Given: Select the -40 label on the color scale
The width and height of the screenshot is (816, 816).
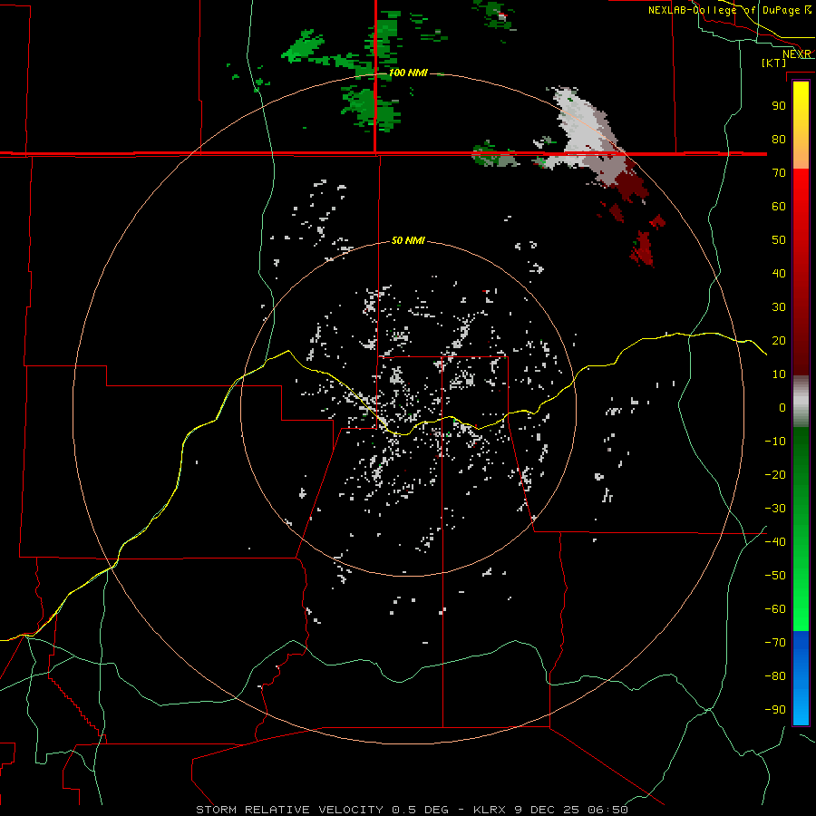Looking at the screenshot, I should click(775, 542).
